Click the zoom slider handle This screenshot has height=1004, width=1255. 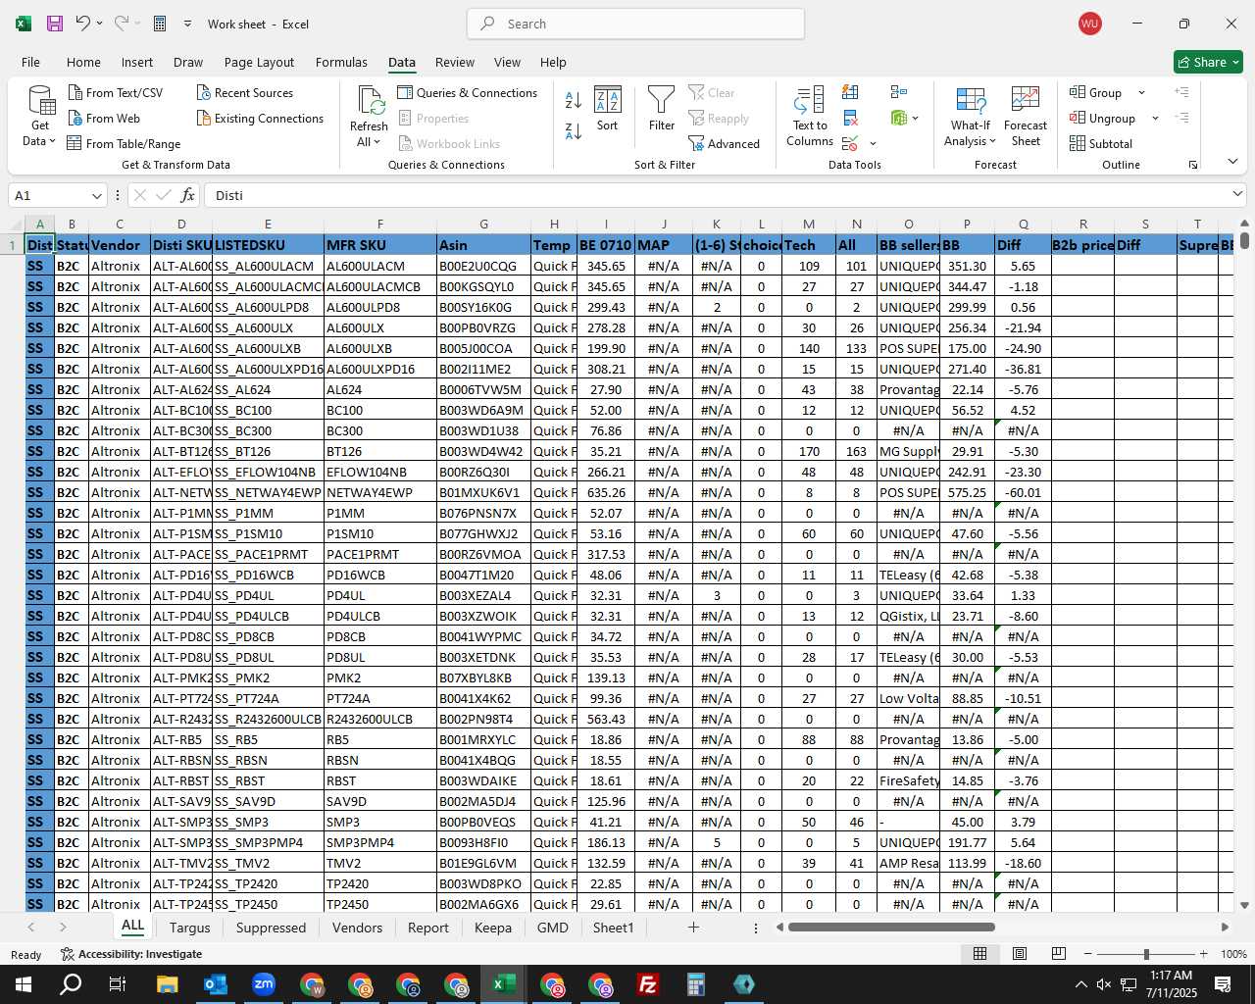1146,954
